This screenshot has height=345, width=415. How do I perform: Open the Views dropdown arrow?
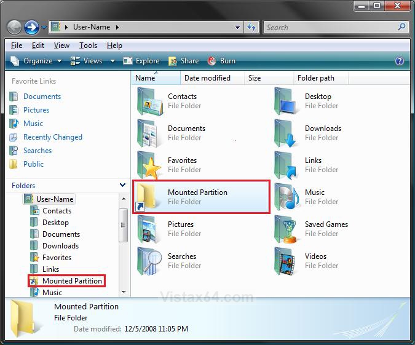pyautogui.click(x=113, y=61)
